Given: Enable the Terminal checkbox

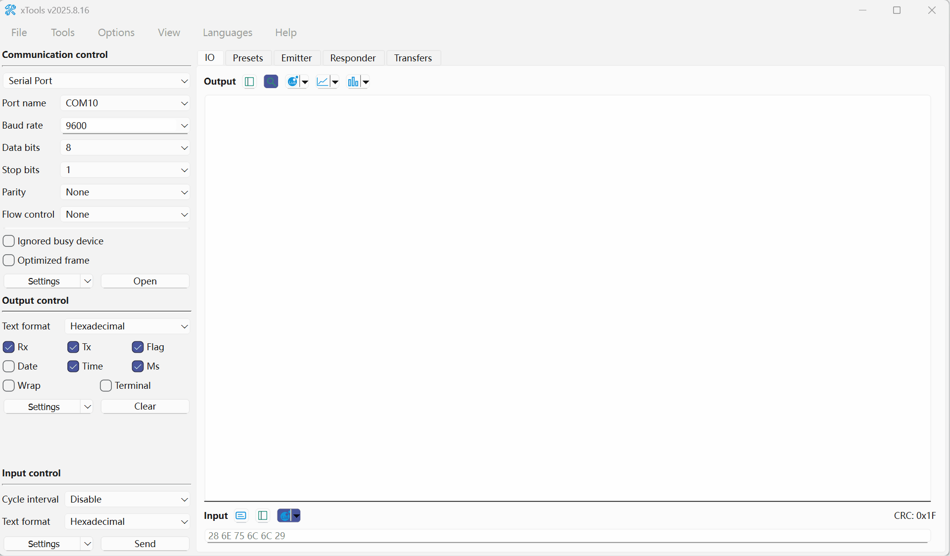Looking at the screenshot, I should click(x=106, y=386).
